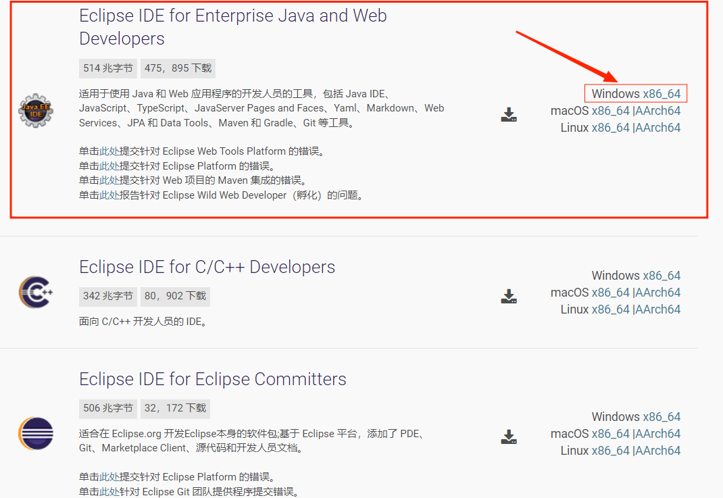Open Eclipse IDE for C/C++ Developers title
The width and height of the screenshot is (723, 498).
pyautogui.click(x=207, y=267)
